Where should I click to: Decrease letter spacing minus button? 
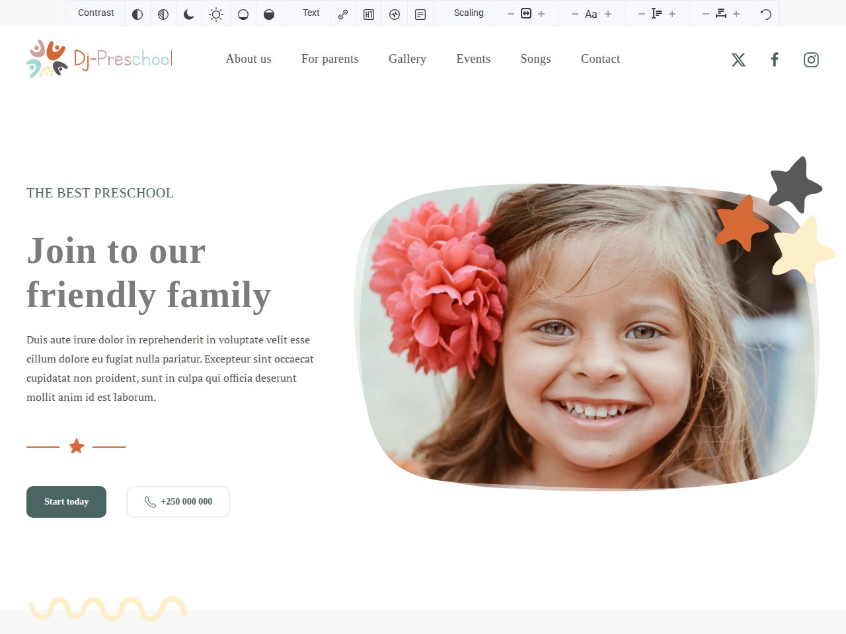pos(706,14)
